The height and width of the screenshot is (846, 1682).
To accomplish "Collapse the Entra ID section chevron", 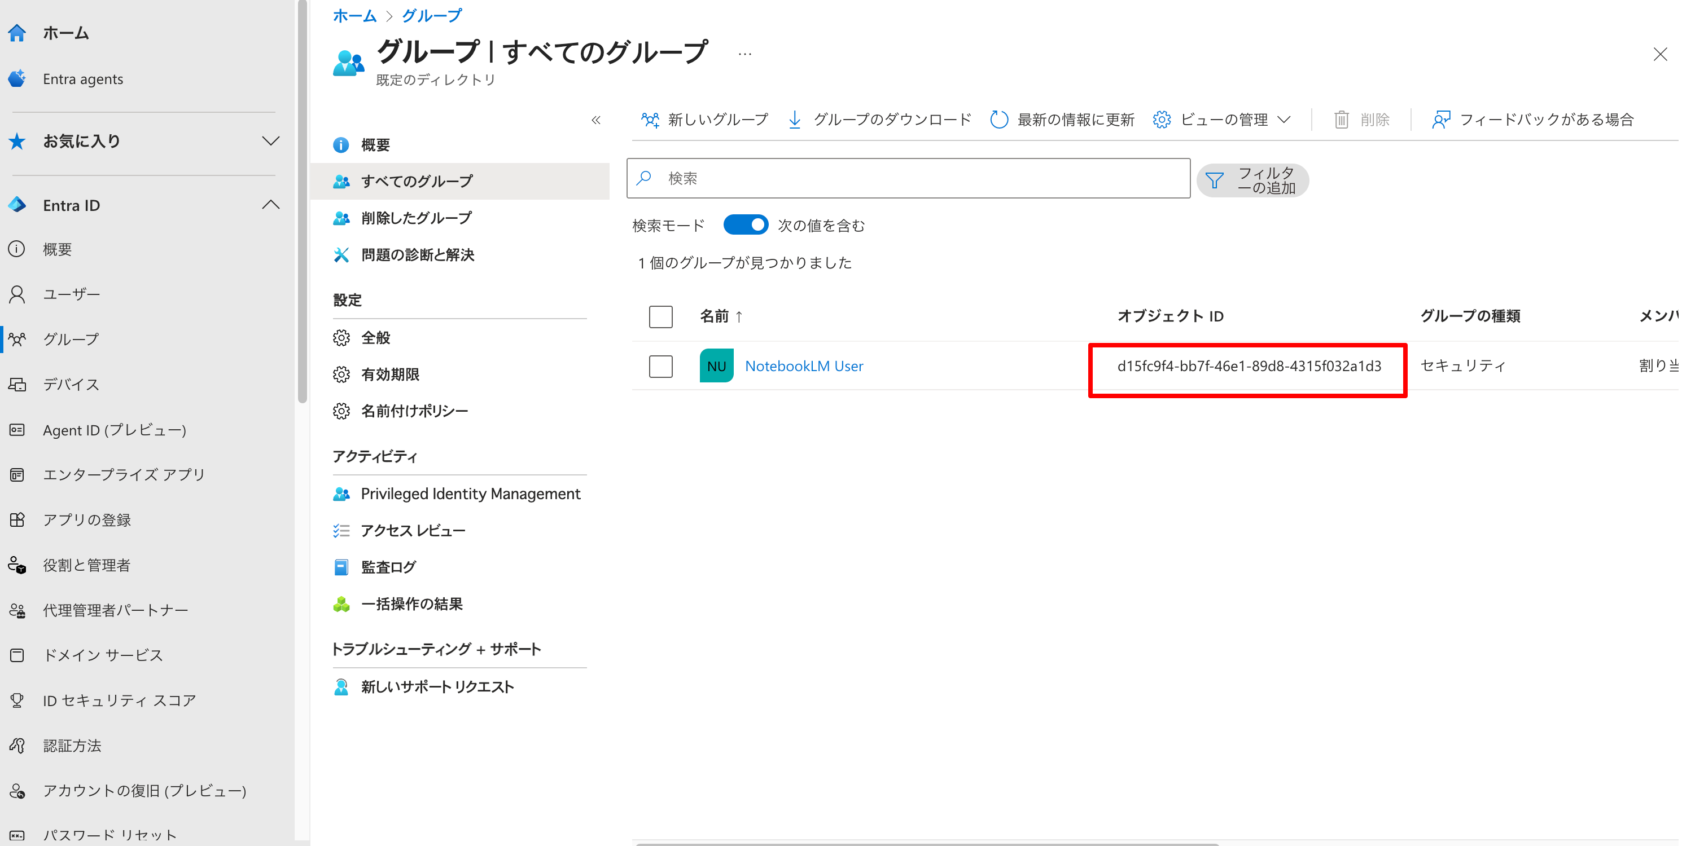I will 270,205.
